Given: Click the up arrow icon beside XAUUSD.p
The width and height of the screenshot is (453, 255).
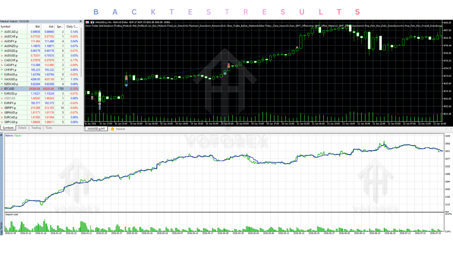Looking at the screenshot, I should (2, 79).
